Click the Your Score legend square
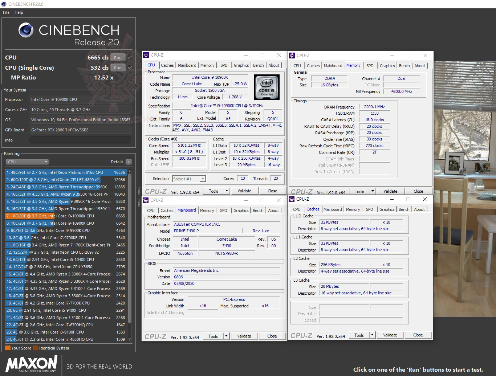The image size is (496, 376). coord(8,348)
